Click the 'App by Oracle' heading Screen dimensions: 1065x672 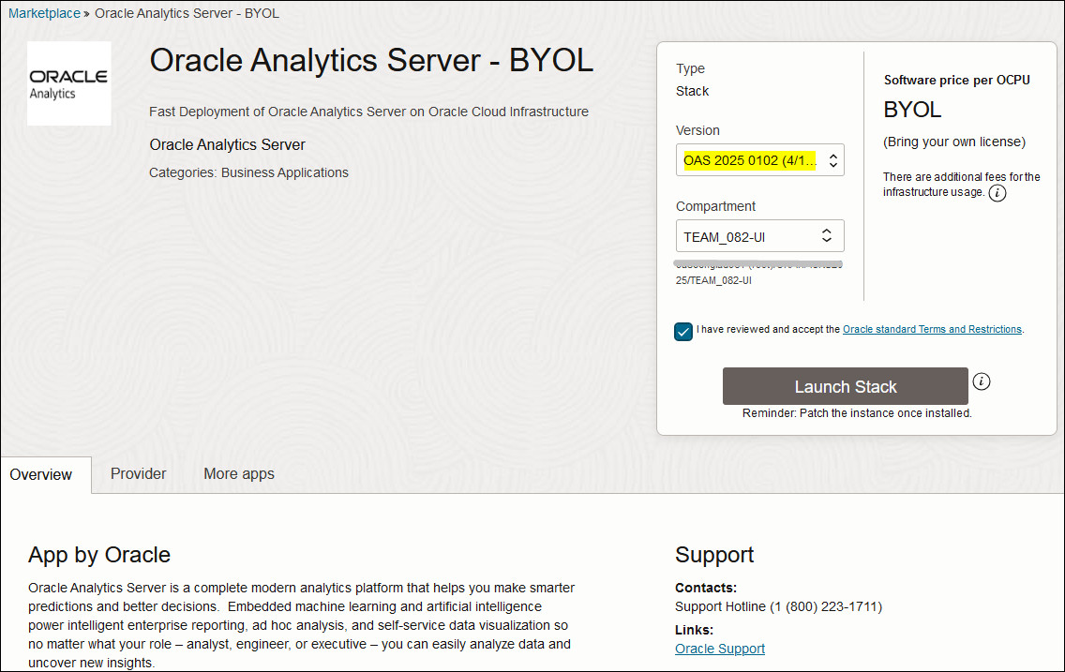click(x=99, y=555)
